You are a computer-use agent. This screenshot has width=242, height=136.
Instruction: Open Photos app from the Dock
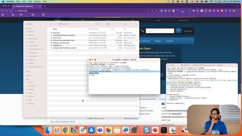click(109, 130)
